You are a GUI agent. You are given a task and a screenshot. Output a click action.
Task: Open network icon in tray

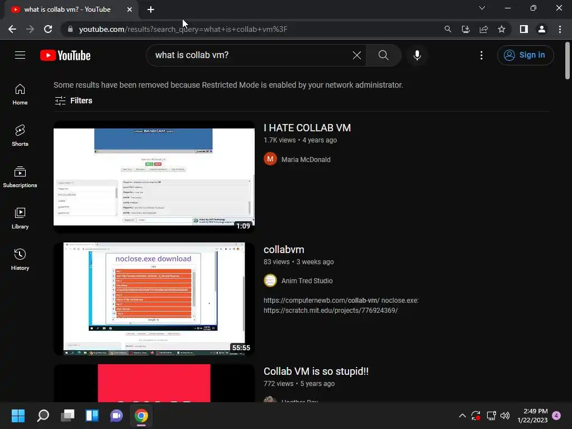492,416
